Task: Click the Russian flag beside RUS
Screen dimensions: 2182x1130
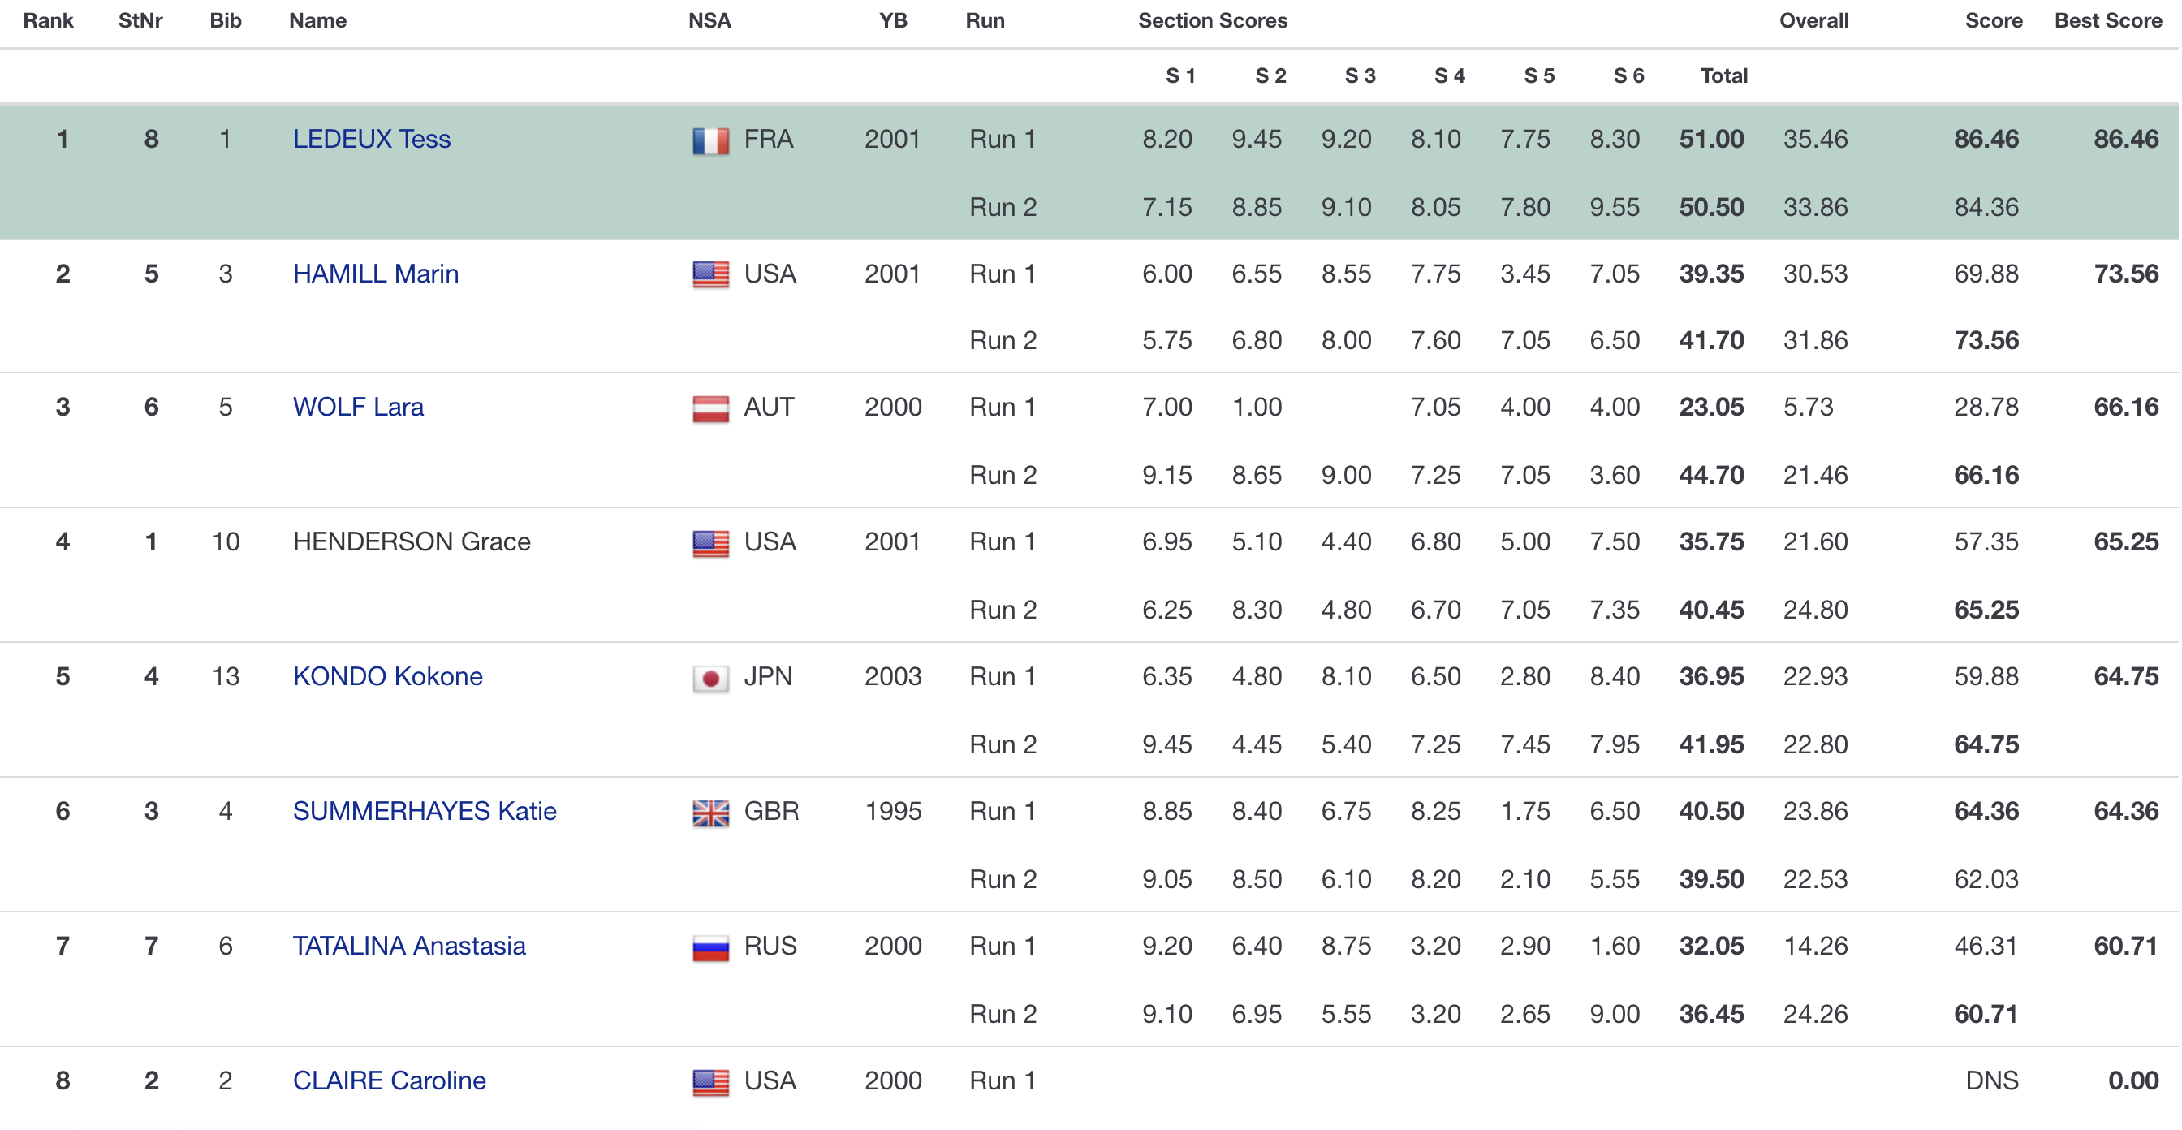Action: pyautogui.click(x=709, y=947)
